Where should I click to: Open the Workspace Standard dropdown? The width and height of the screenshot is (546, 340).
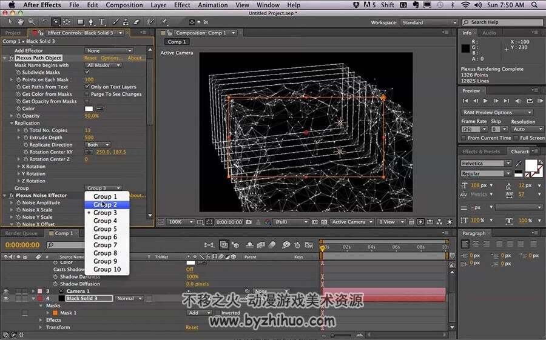(429, 22)
